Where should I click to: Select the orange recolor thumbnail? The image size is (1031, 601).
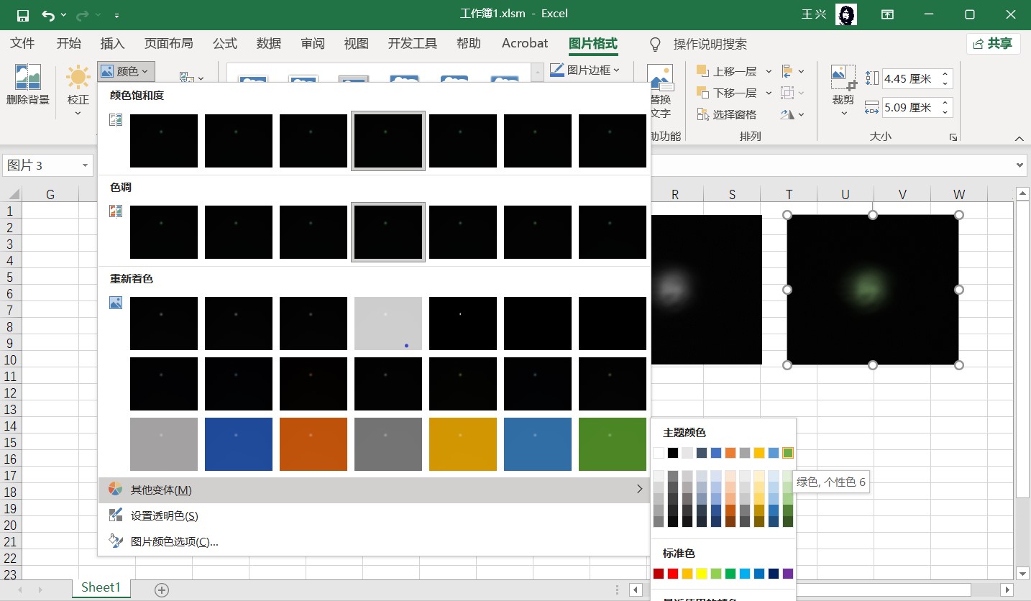[313, 444]
